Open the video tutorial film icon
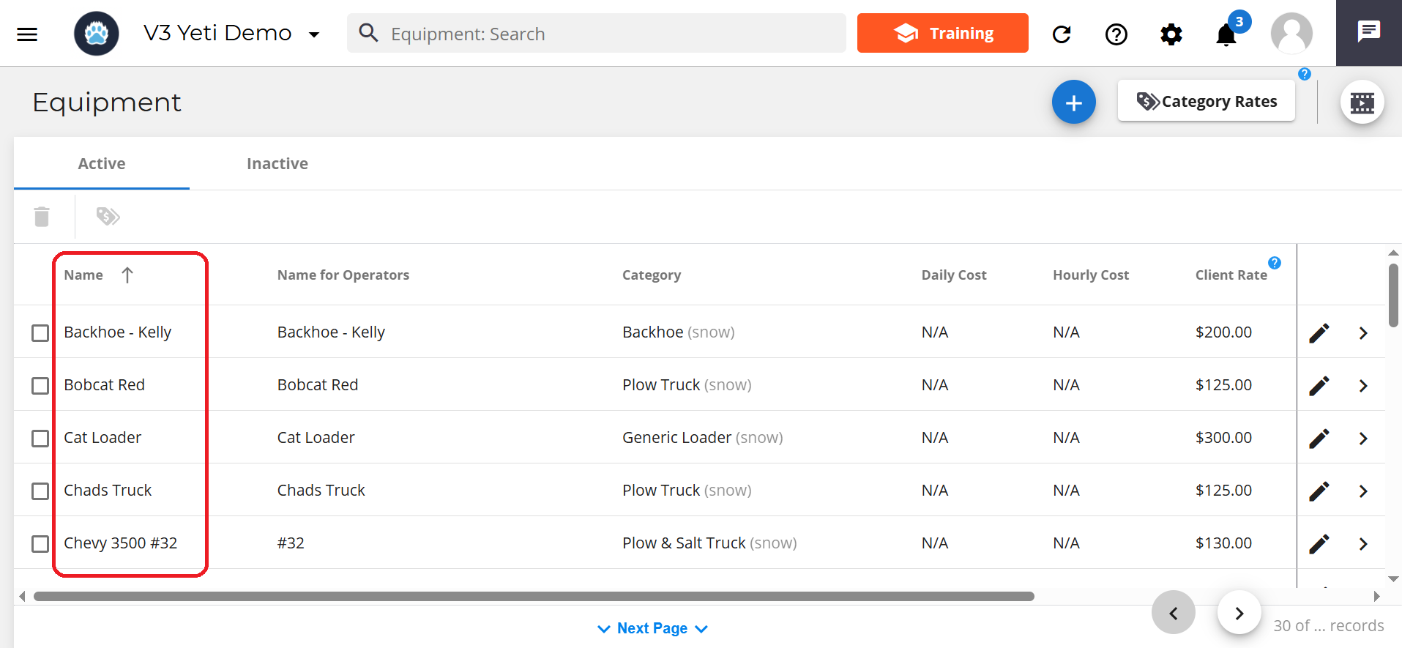The width and height of the screenshot is (1402, 648). 1362,103
